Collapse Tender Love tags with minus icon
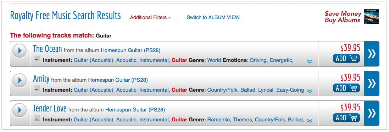The height and width of the screenshot is (132, 389). click(x=37, y=119)
